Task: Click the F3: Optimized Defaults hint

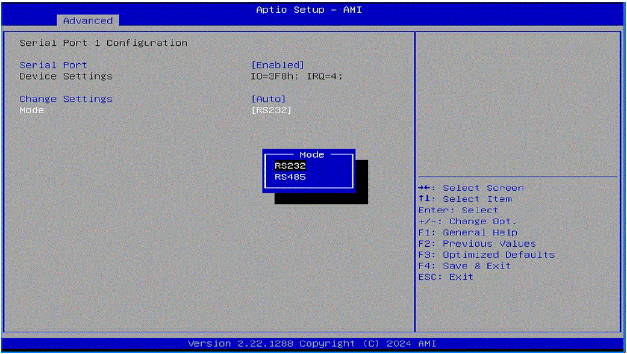Action: coord(486,255)
